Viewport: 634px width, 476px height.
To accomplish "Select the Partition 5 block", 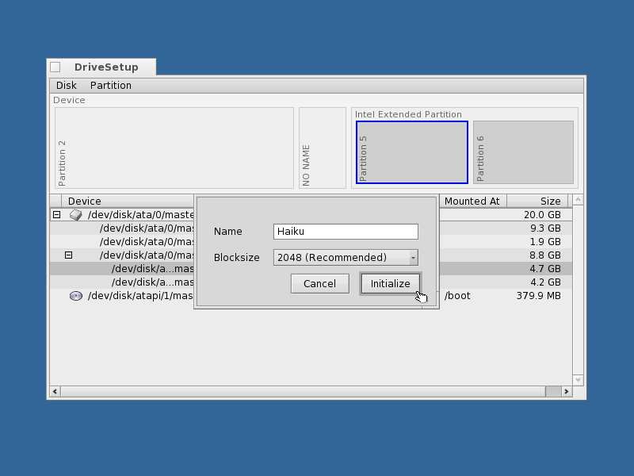I will (x=411, y=152).
